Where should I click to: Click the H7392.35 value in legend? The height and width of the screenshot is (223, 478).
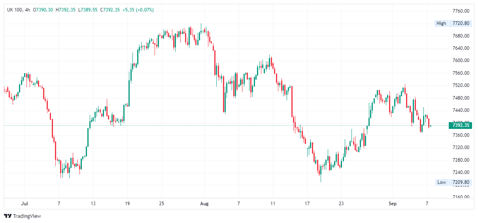tap(66, 9)
